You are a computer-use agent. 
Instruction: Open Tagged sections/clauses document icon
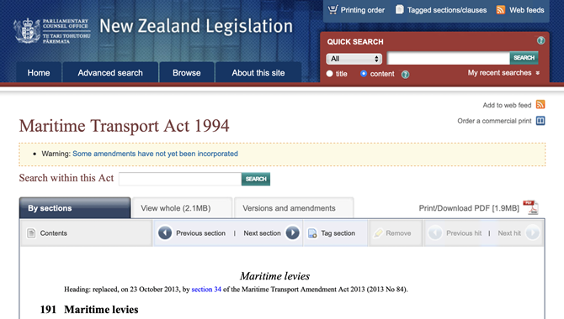399,10
